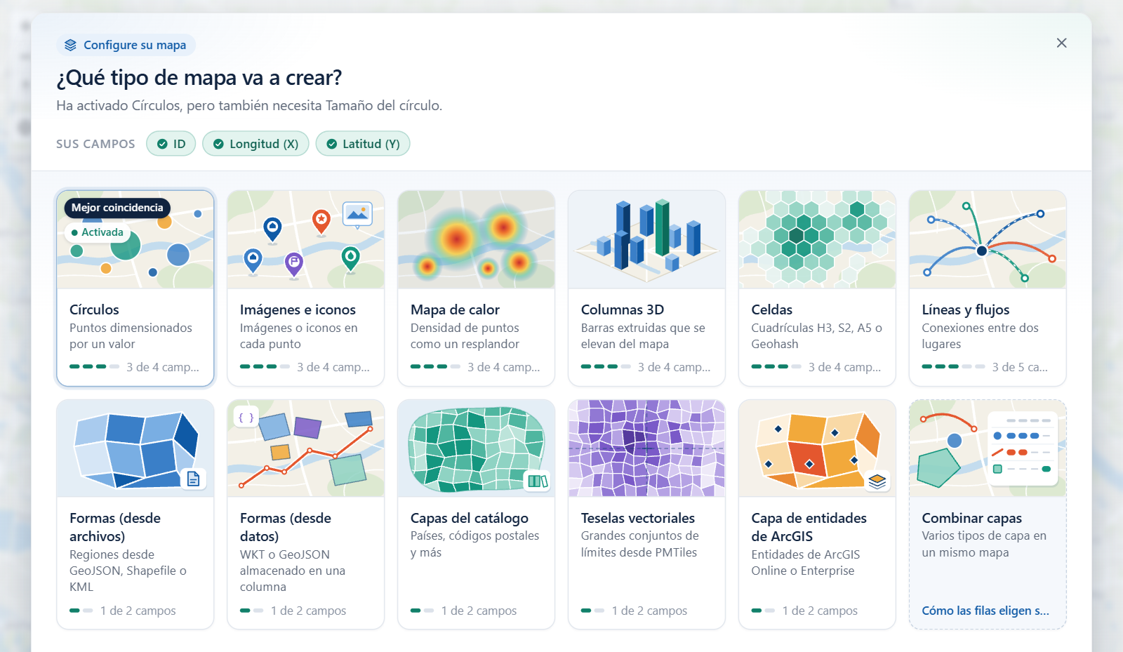
Task: Close the map configuration dialog
Action: tap(1061, 43)
